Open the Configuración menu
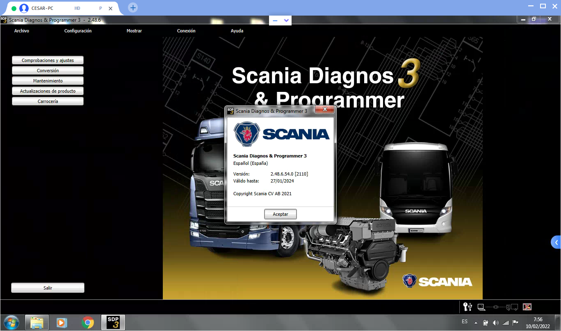The height and width of the screenshot is (331, 561). (x=78, y=31)
